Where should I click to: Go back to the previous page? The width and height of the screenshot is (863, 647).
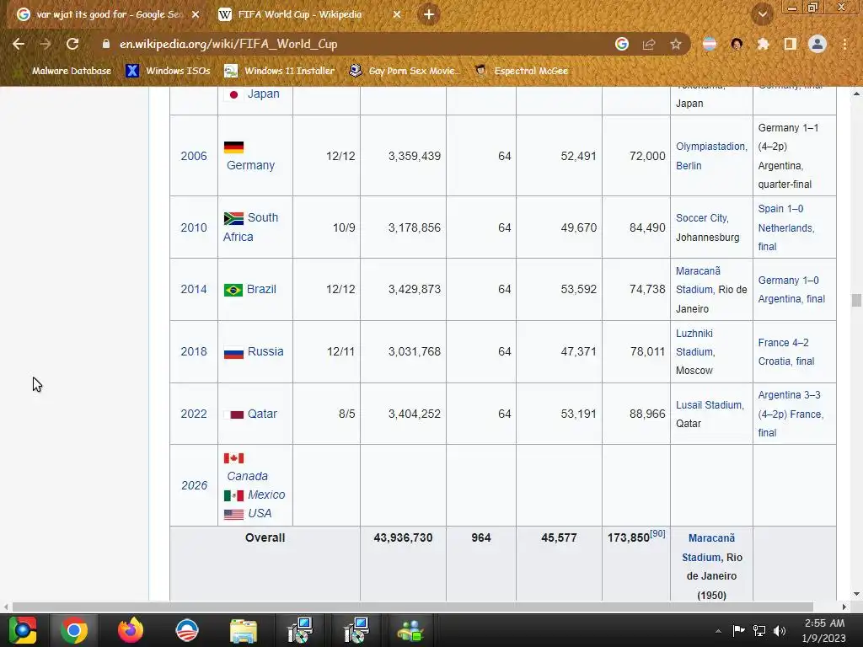point(19,44)
